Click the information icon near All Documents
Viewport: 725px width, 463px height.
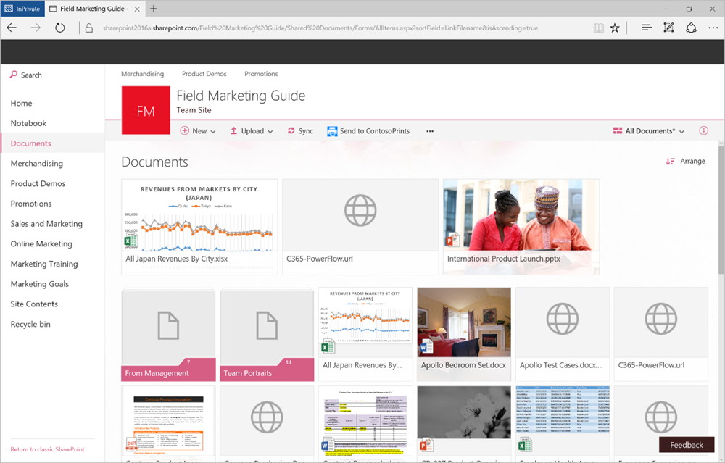tap(703, 130)
